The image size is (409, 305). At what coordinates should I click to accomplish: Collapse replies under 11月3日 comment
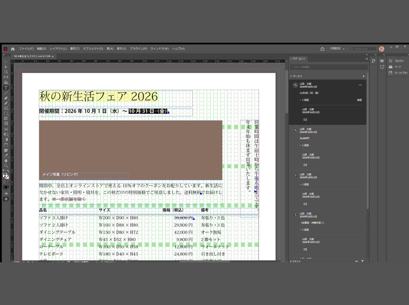(300, 100)
